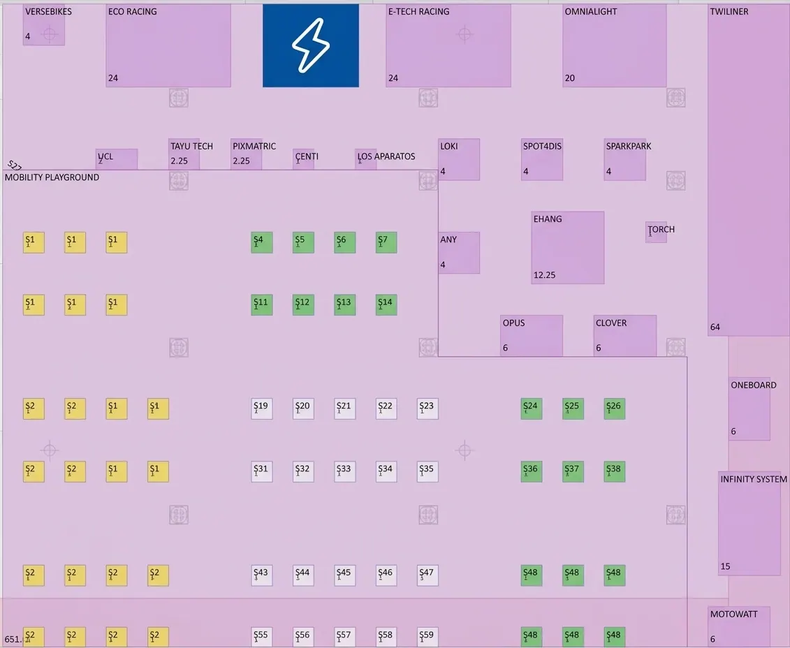Click green stand S12

point(303,304)
